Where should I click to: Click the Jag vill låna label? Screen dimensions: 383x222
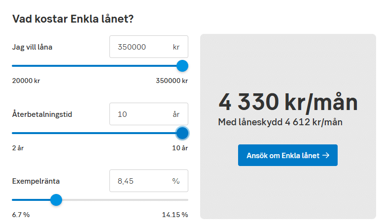[x=32, y=47]
